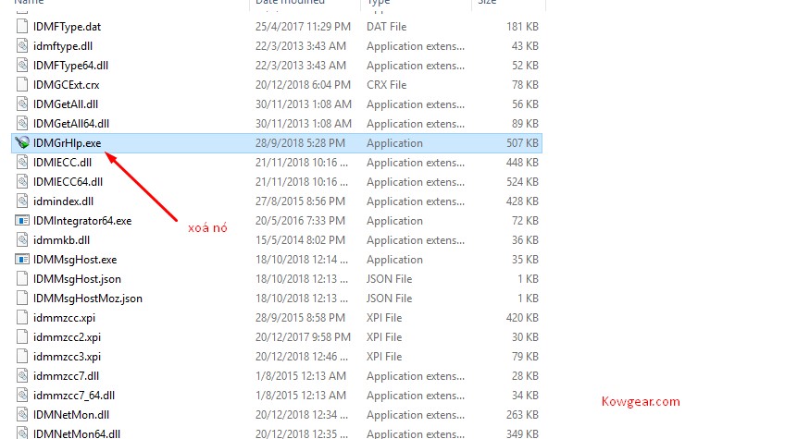This screenshot has height=439, width=785.
Task: Select file name idmmzcc2.xpi
Action: tap(67, 337)
